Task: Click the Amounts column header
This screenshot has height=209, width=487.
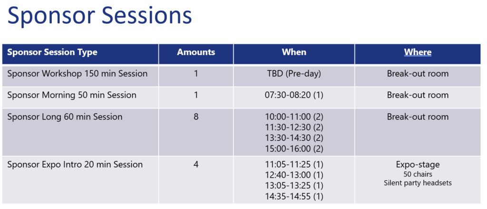Action: [196, 52]
